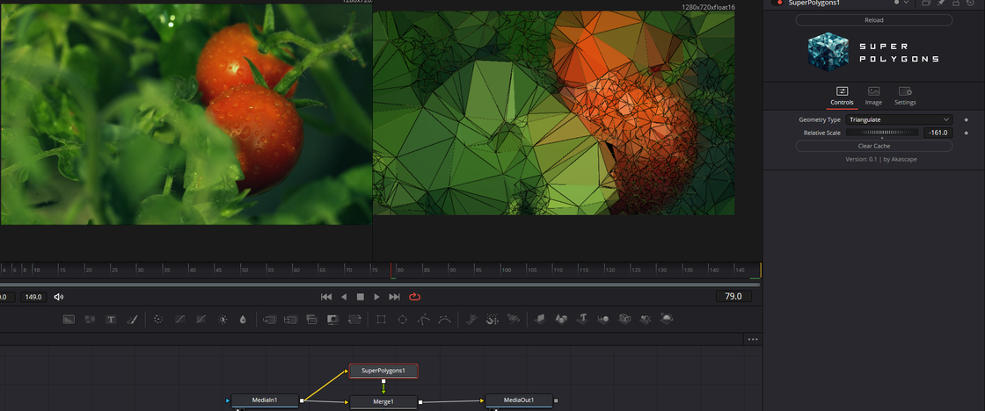Open the Geometry Type dropdown
Screen dimensions: 985x411
click(x=899, y=119)
